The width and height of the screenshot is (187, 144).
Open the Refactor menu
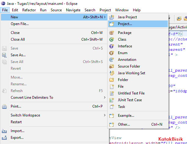point(29,10)
